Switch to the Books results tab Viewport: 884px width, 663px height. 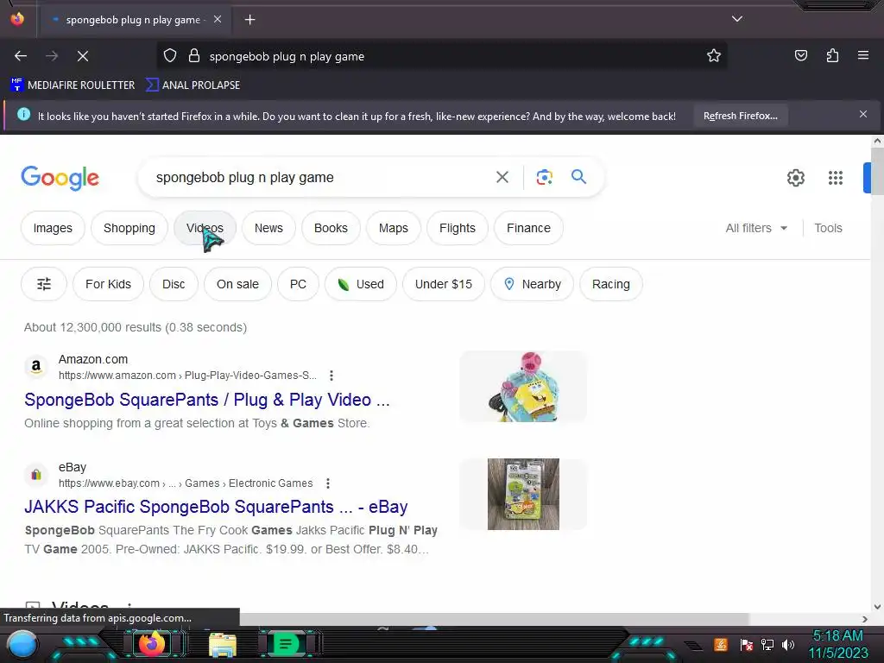point(331,228)
